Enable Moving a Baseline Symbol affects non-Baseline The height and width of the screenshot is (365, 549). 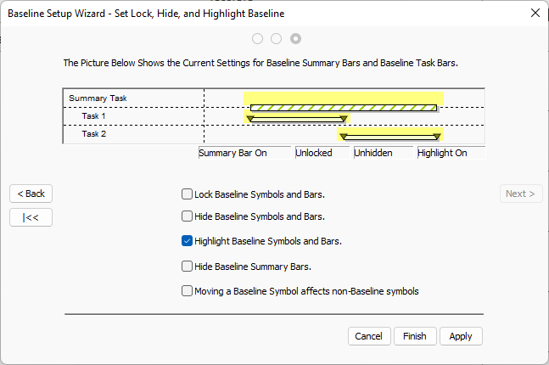coord(188,291)
